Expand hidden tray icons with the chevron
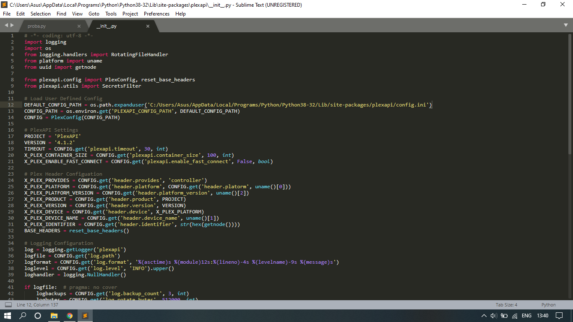This screenshot has width=573, height=322. (x=484, y=315)
